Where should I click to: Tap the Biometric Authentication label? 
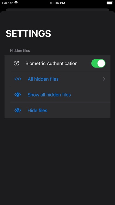(x=52, y=63)
